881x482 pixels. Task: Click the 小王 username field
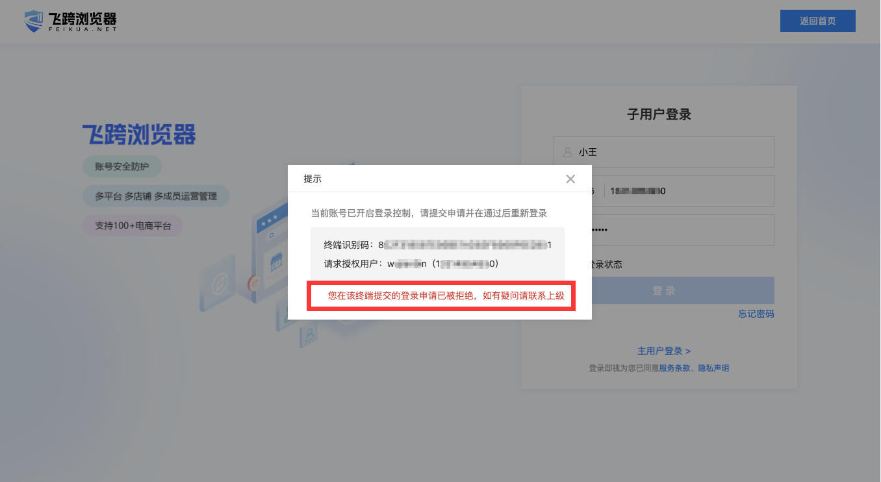(663, 152)
